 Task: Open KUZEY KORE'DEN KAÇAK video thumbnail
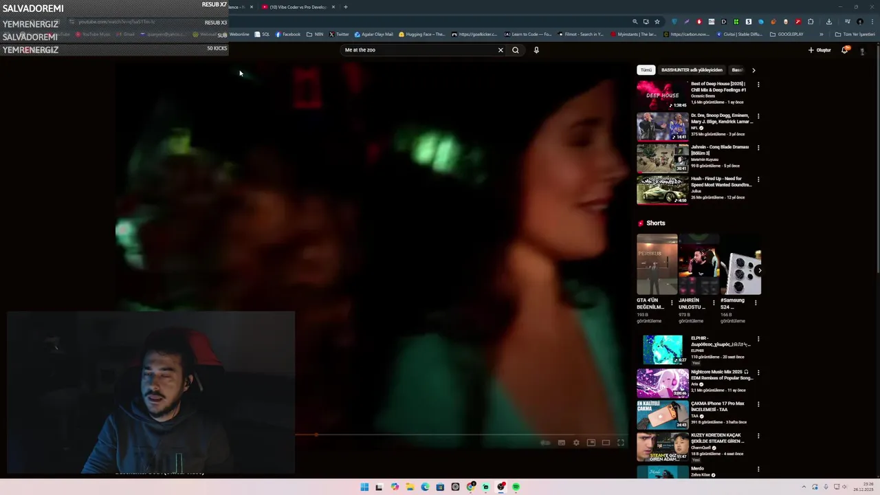[662, 446]
